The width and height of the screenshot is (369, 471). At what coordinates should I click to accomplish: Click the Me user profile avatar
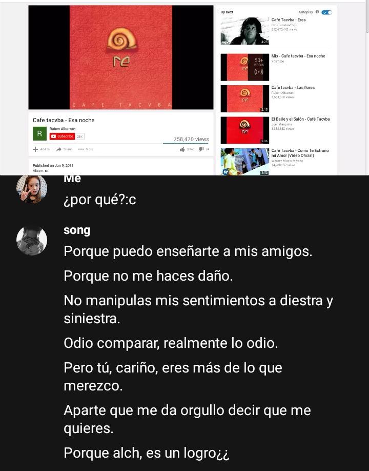(31, 189)
